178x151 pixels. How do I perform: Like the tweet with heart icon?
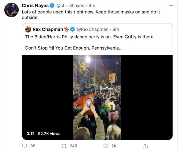[106, 146]
